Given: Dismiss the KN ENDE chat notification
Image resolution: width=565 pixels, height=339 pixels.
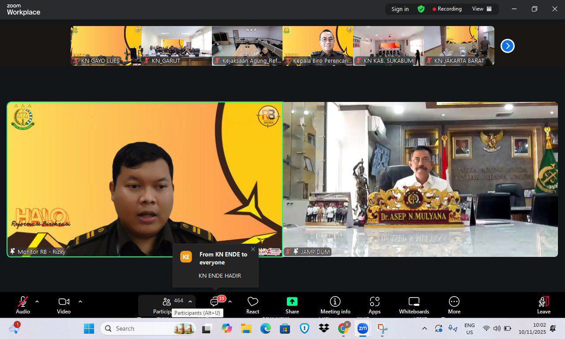Looking at the screenshot, I should [253, 249].
